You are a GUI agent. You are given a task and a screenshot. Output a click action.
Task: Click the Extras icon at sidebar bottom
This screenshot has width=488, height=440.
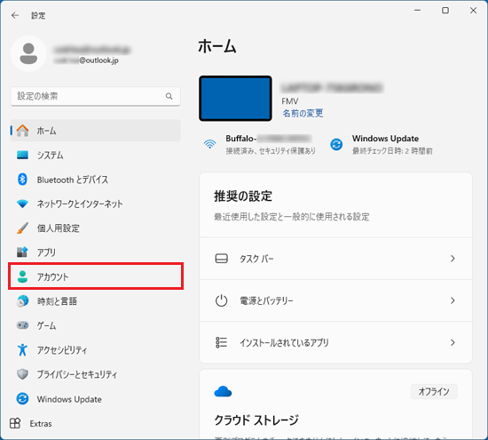pyautogui.click(x=15, y=423)
